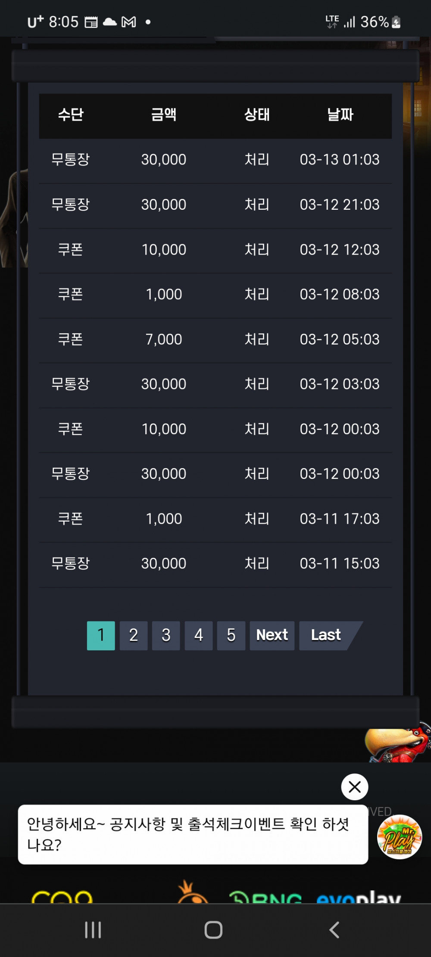The image size is (431, 957).
Task: Open recent apps navigation icon
Action: tap(93, 930)
